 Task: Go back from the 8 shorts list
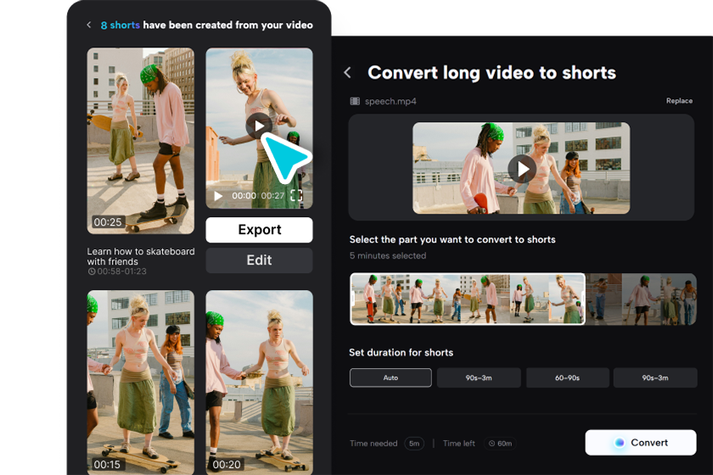pos(88,25)
